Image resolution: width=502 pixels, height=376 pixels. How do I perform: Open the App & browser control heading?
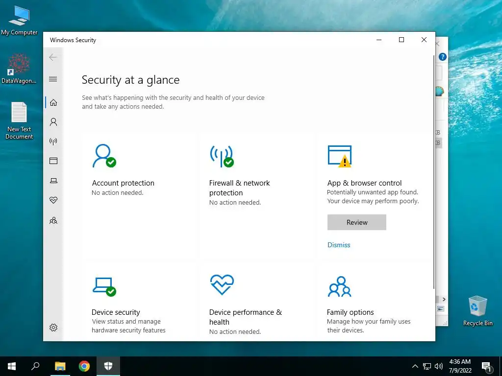[x=364, y=183]
